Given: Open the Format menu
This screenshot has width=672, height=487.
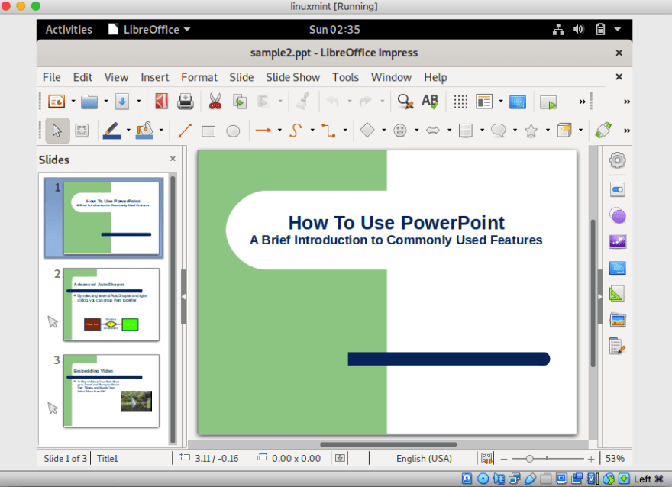Looking at the screenshot, I should 199,77.
